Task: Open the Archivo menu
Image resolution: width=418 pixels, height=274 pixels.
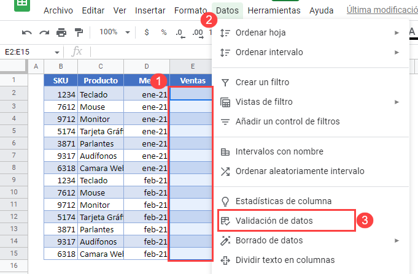Action: point(58,10)
